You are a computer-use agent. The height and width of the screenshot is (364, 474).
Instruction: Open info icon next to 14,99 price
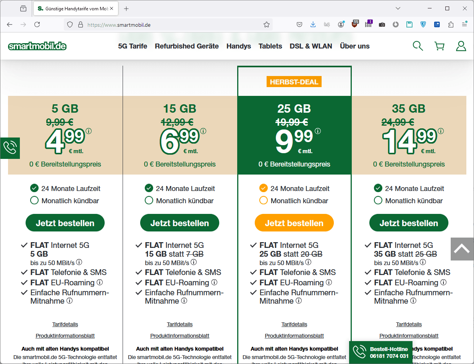441,131
